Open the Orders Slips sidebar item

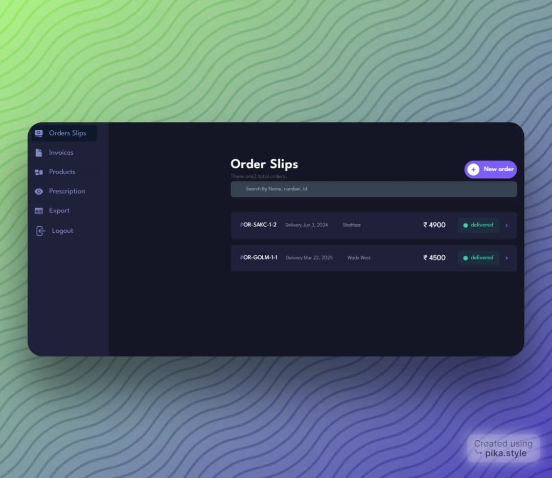pos(64,133)
